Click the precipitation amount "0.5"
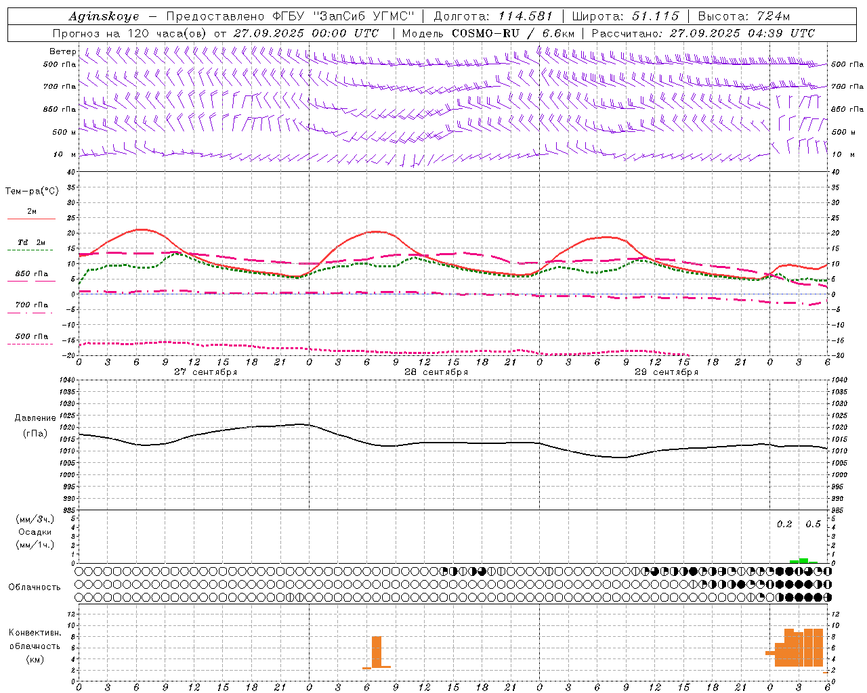 [x=813, y=524]
